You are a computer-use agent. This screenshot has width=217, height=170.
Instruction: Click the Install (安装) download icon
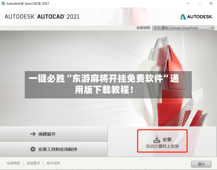[157, 139]
